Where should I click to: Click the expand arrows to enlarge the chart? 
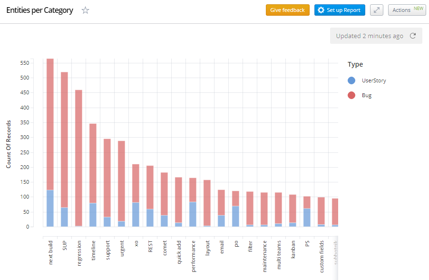point(376,10)
